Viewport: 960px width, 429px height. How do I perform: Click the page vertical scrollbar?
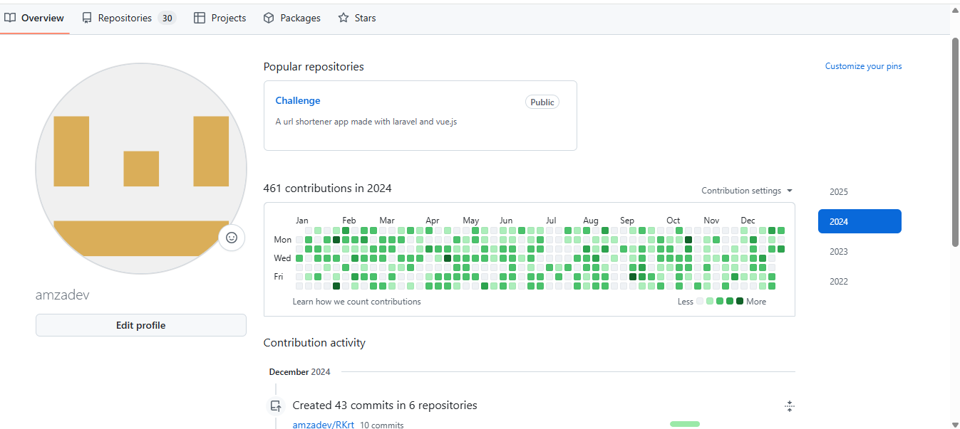click(955, 142)
